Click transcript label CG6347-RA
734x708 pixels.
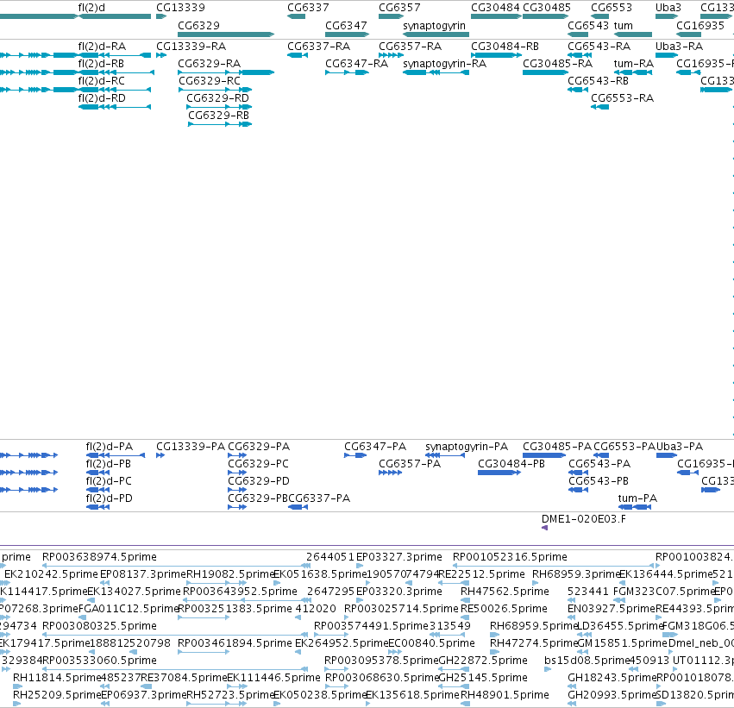pyautogui.click(x=357, y=64)
